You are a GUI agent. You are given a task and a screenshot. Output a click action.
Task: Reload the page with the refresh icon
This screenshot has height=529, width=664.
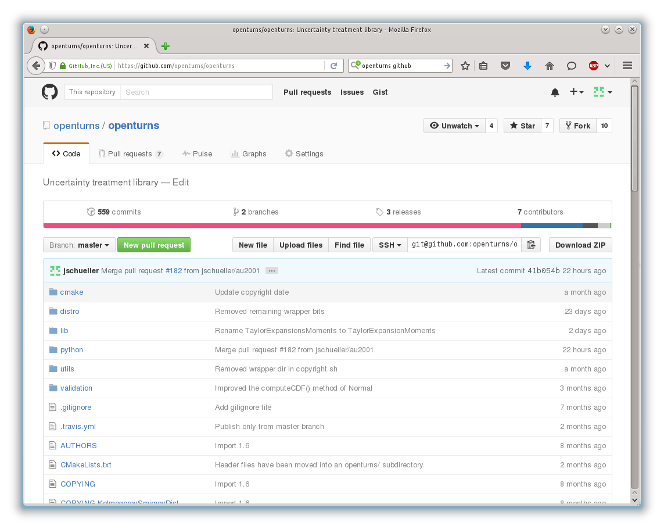[334, 66]
